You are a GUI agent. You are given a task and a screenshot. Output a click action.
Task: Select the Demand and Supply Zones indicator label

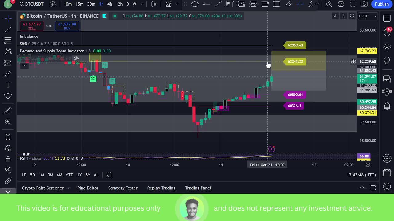(x=52, y=51)
